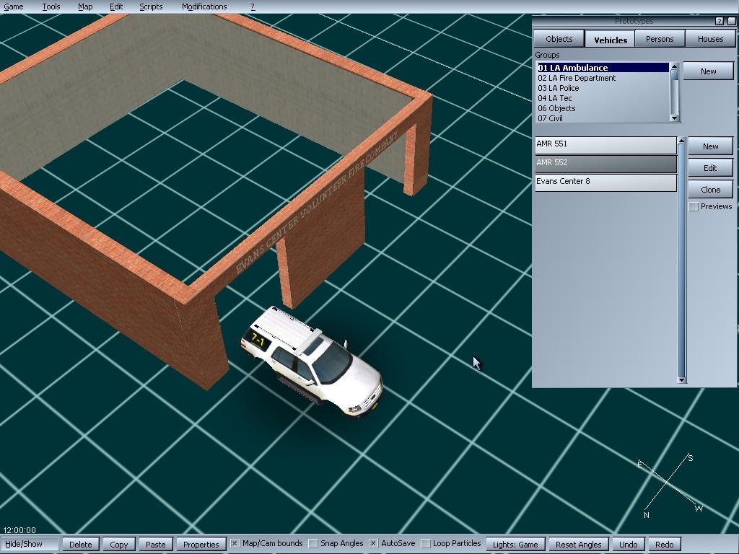Click the Lights: Game button
The height and width of the screenshot is (554, 739).
click(x=515, y=544)
